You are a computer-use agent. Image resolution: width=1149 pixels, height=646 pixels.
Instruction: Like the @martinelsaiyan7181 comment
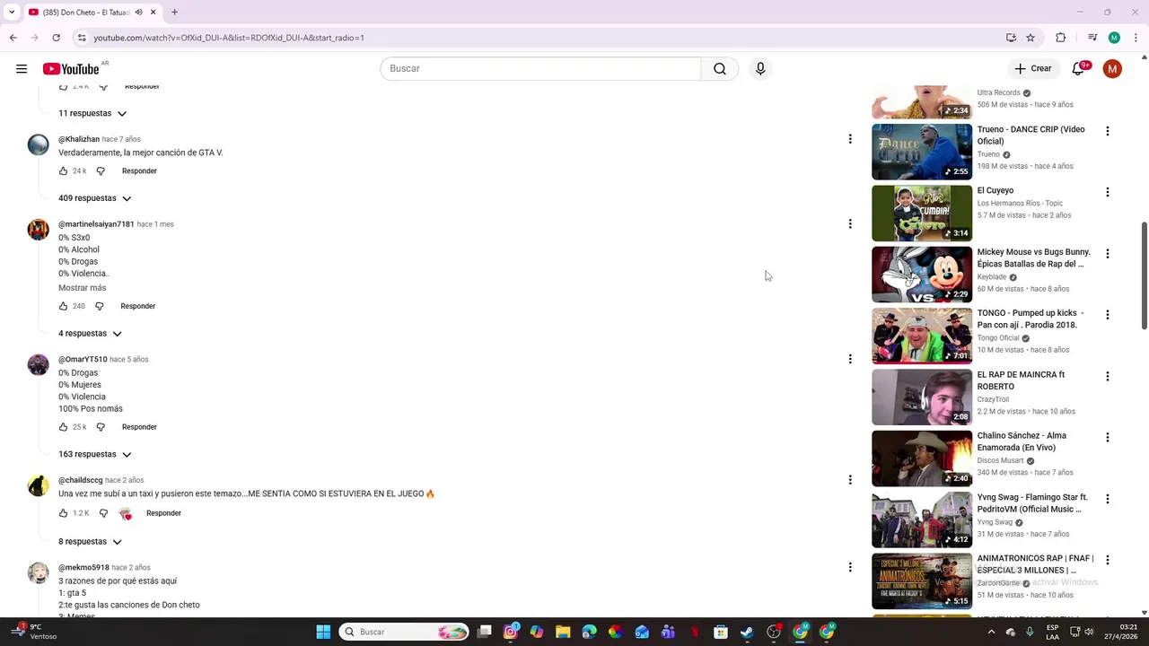point(63,307)
